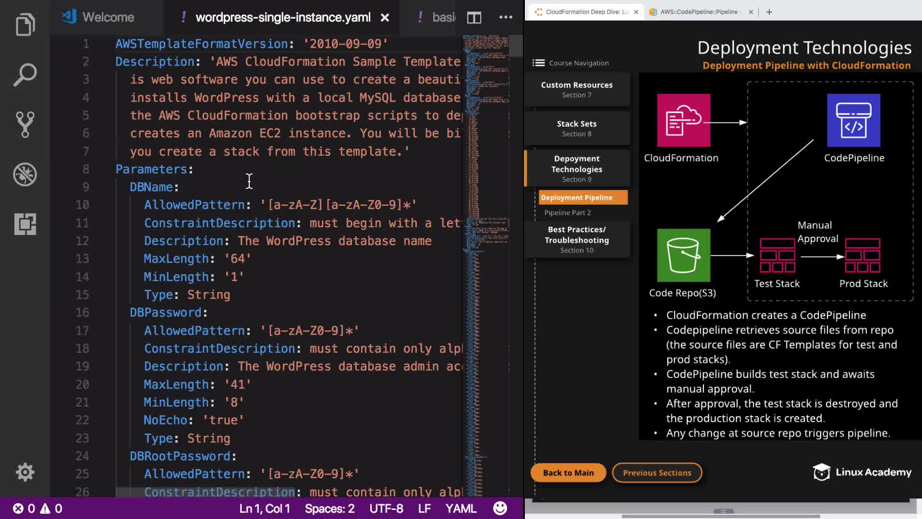The height and width of the screenshot is (519, 922).
Task: Switch to AWS::CodePipeline::Pipeline browser tab
Action: [699, 12]
